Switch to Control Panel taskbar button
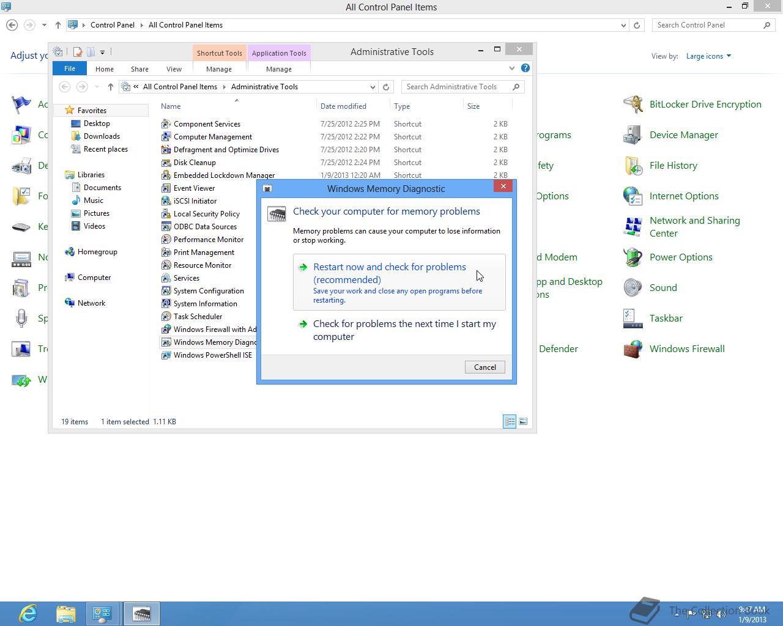The width and height of the screenshot is (783, 626). pyautogui.click(x=102, y=614)
